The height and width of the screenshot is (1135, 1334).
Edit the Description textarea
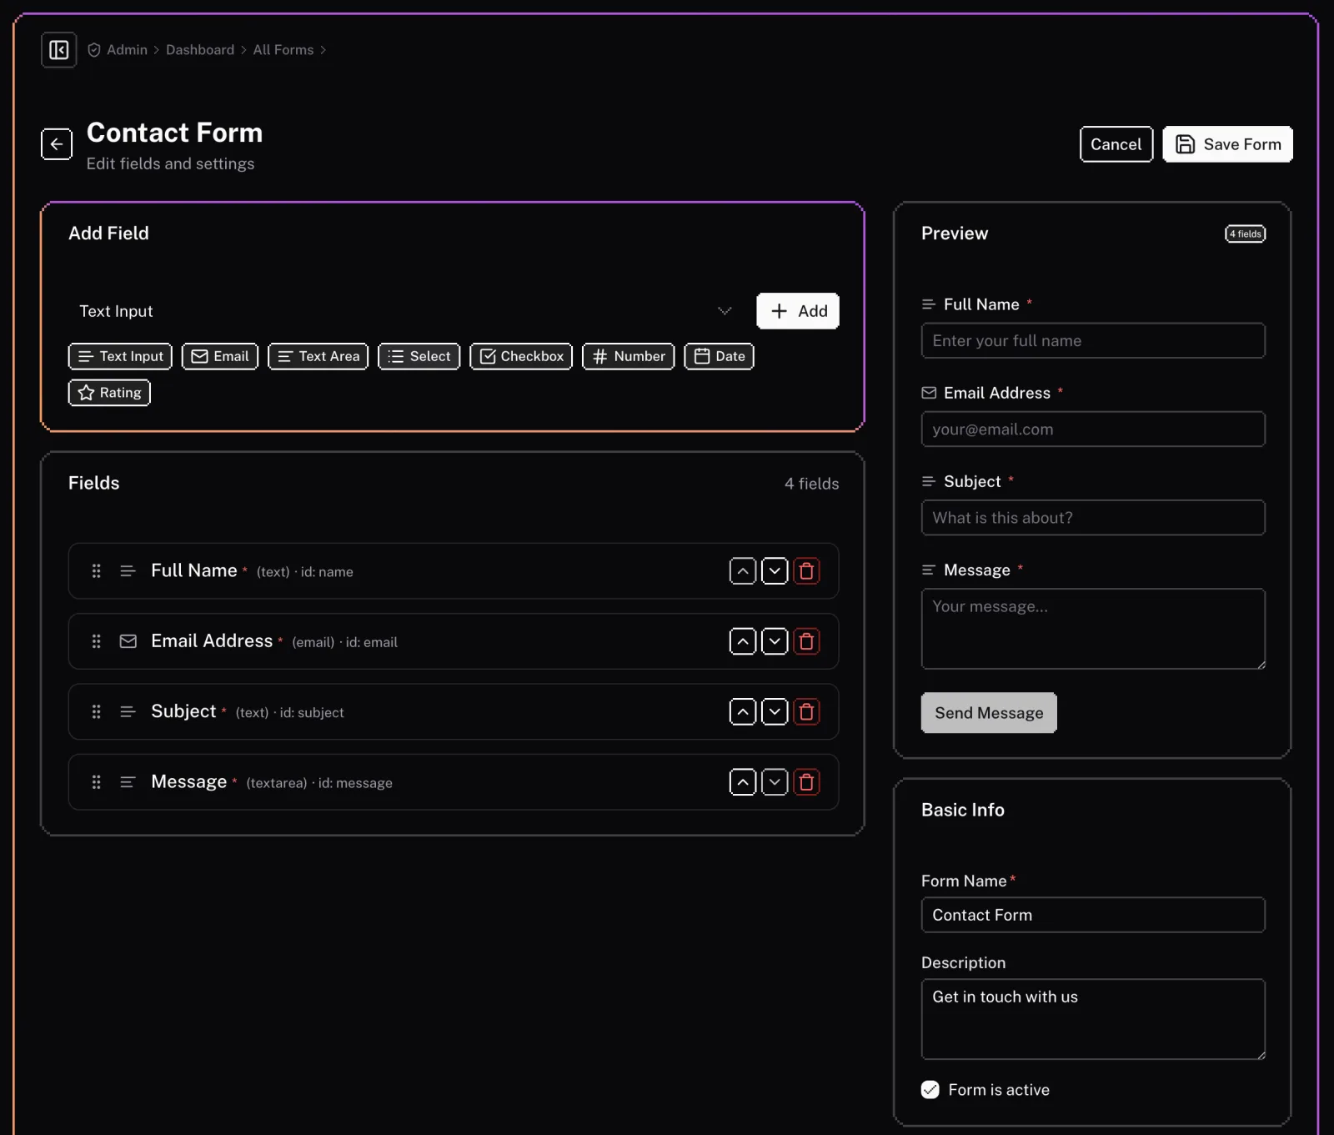pyautogui.click(x=1093, y=1019)
